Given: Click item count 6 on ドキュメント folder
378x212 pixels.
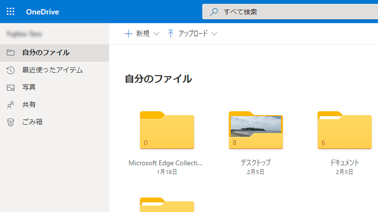Looking at the screenshot, I should (323, 143).
